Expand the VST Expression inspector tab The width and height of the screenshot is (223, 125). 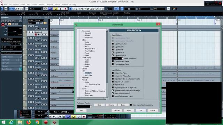pyautogui.click(x=11, y=57)
